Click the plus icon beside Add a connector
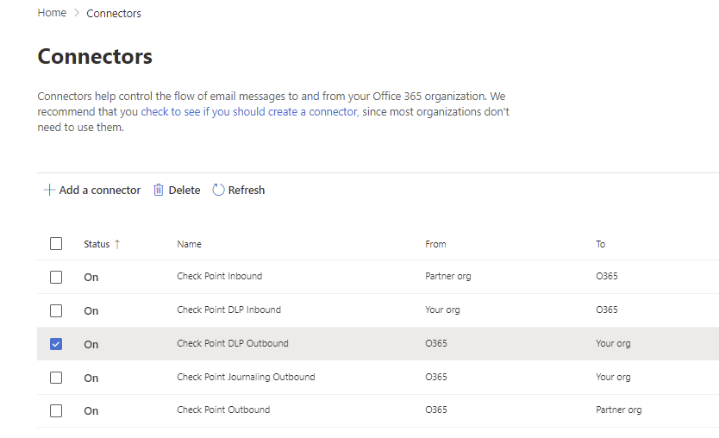 [49, 190]
